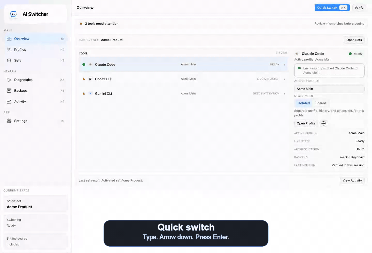Image resolution: width=372 pixels, height=253 pixels.
Task: Click 'Verified in this session' value
Action: [348, 165]
